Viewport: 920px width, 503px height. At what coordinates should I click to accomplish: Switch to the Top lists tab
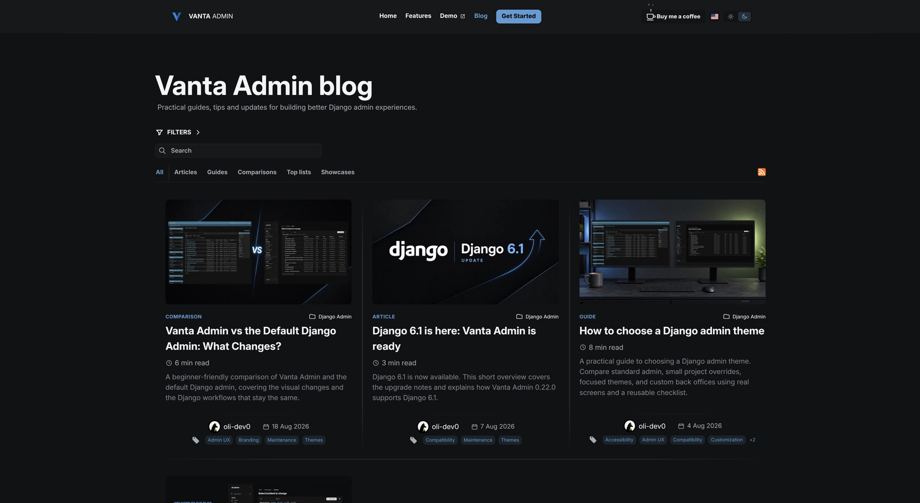(x=299, y=172)
